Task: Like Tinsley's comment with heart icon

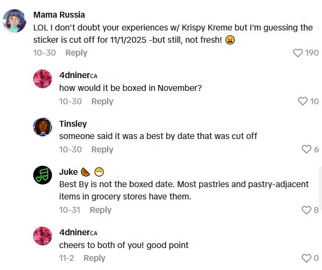Action: pyautogui.click(x=306, y=150)
